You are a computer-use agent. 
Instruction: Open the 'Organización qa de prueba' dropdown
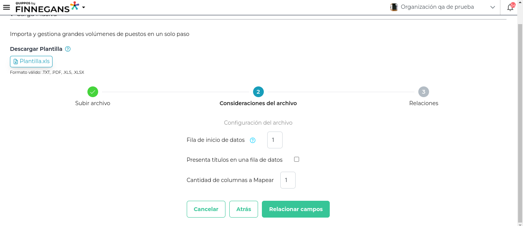pyautogui.click(x=437, y=7)
